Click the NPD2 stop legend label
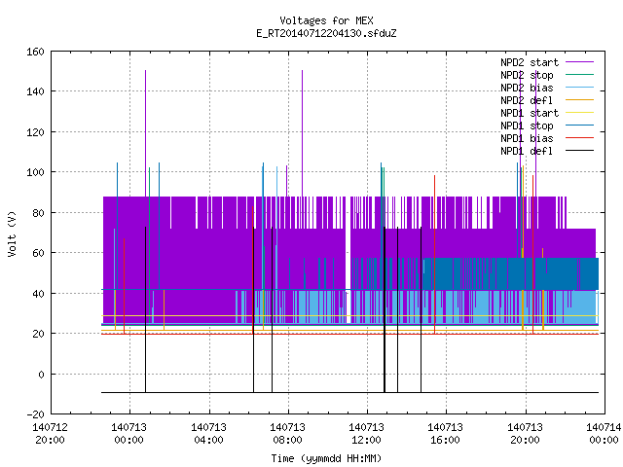The height and width of the screenshot is (467, 623). (527, 75)
